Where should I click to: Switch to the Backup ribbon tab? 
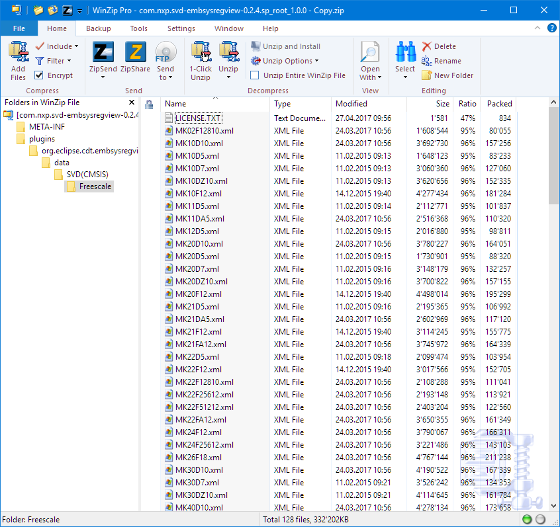(x=98, y=28)
